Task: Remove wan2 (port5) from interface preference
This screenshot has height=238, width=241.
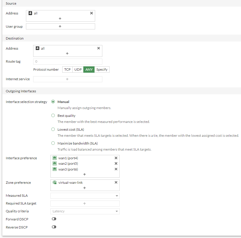Action: coord(116,164)
